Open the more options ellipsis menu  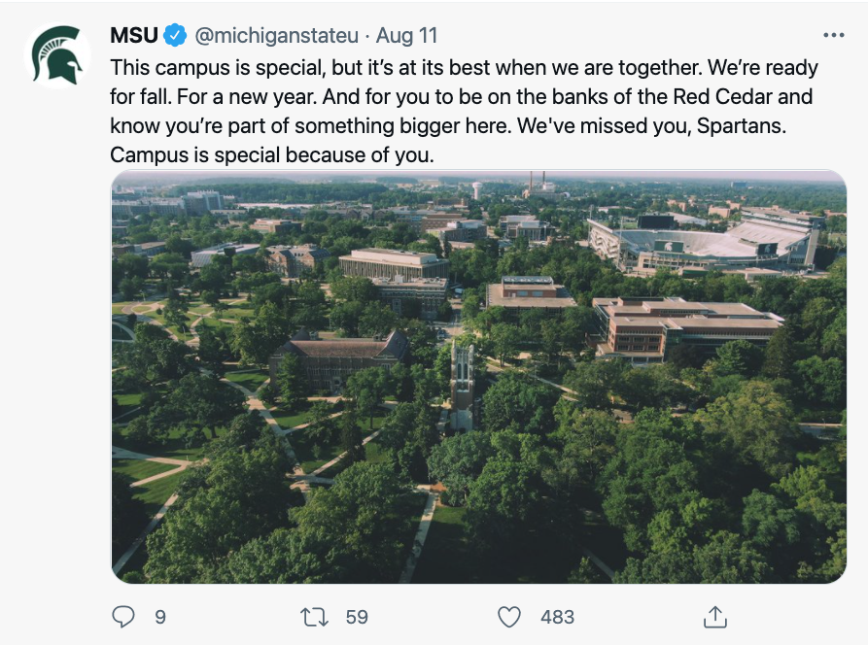tap(832, 33)
